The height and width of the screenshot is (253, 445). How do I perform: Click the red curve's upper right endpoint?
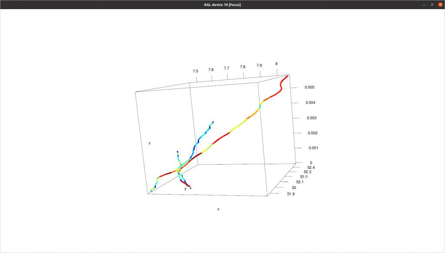287,76
